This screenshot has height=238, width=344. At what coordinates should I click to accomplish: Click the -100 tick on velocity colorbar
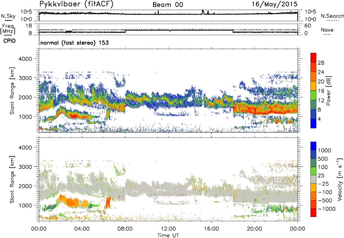coord(325,192)
